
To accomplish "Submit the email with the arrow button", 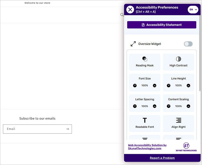I will tap(67, 129).
